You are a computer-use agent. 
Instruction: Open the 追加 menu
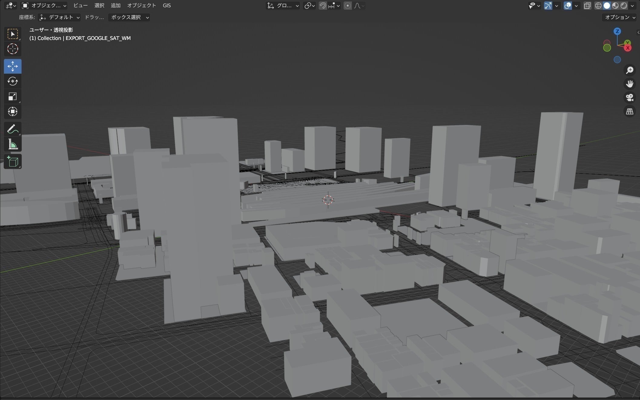(115, 5)
